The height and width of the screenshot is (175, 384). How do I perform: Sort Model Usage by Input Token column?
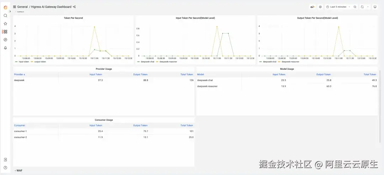(279, 74)
